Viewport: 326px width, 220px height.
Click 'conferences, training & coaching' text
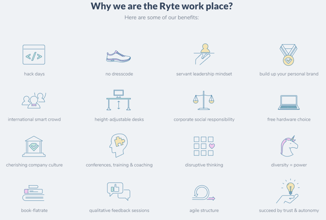(119, 165)
